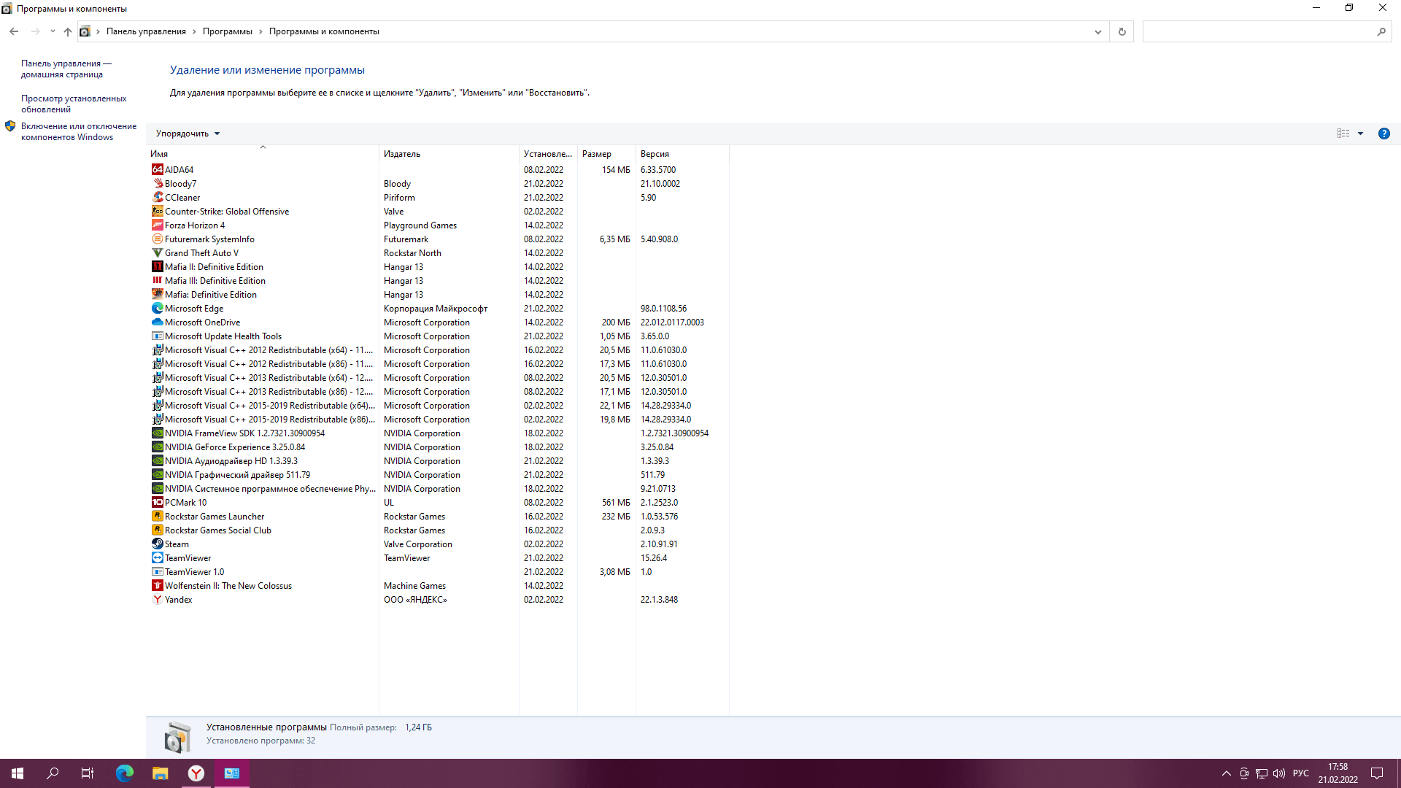Select NVIDIA Аудиодрайвер HD 1.3.39.3 row
Screen dimensions: 1401x788
click(x=438, y=460)
